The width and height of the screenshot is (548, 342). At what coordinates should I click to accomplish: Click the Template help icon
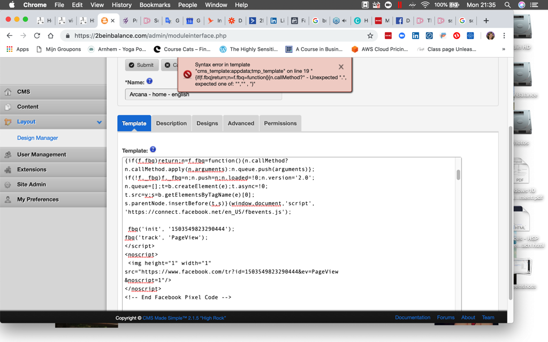153,150
